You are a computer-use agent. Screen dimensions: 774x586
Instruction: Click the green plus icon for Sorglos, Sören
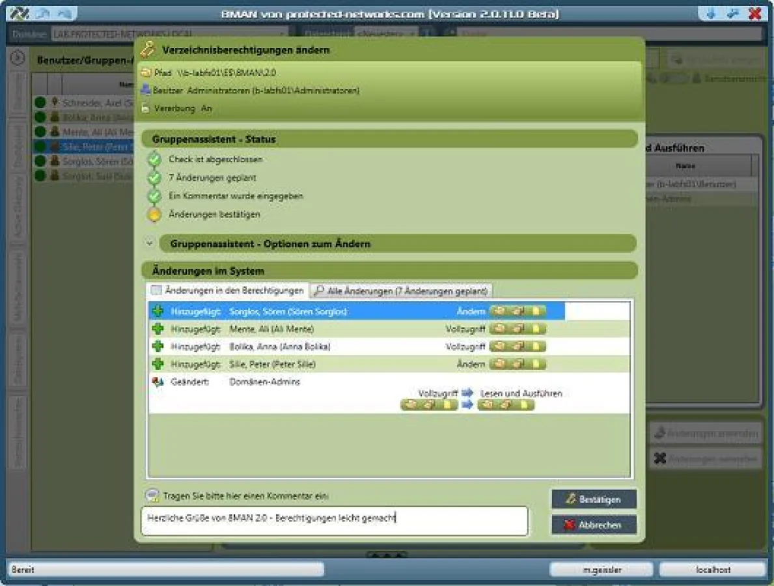click(158, 311)
